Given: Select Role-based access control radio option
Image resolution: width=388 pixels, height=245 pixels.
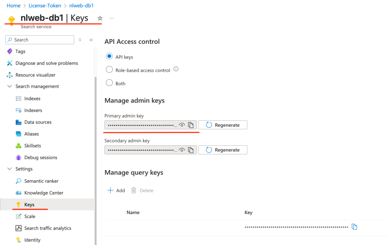Looking at the screenshot, I should pyautogui.click(x=109, y=69).
